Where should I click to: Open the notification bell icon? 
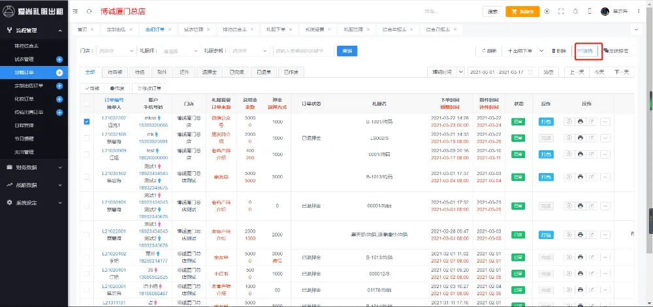tap(575, 11)
